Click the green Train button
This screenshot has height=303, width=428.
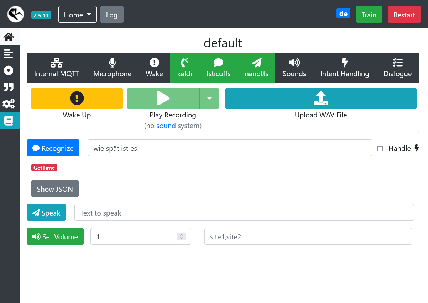pos(369,15)
